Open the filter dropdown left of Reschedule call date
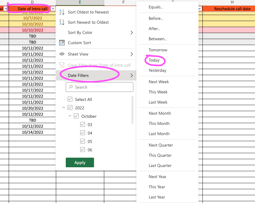Viewport: 255px width, 203px height. [200, 9]
